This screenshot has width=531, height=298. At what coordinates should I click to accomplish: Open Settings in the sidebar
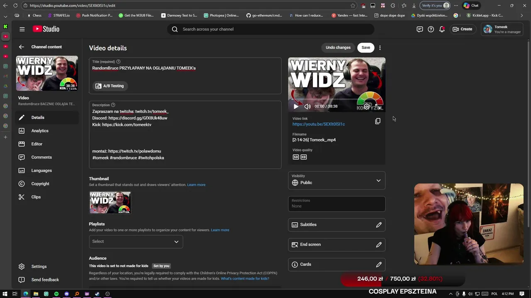(x=47, y=267)
